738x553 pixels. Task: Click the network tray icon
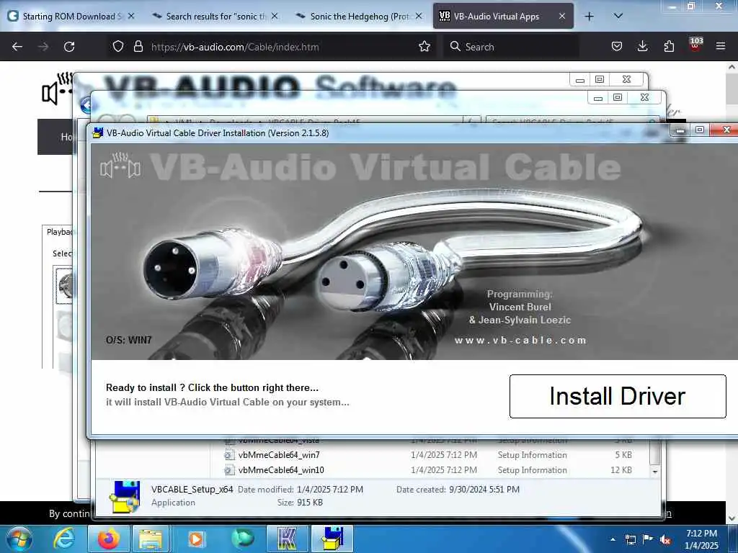(x=630, y=539)
